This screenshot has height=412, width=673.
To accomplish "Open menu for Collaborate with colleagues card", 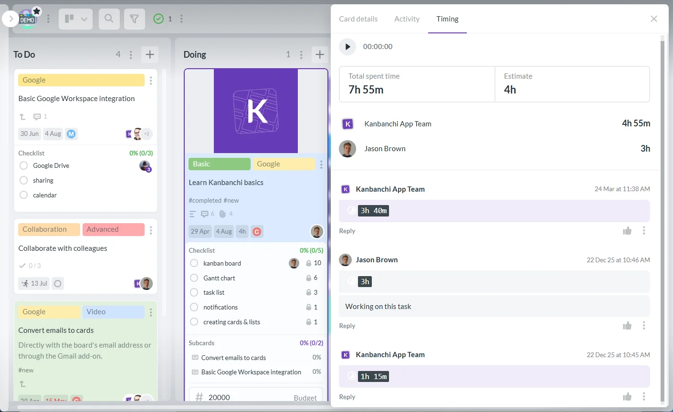I will pos(151,231).
